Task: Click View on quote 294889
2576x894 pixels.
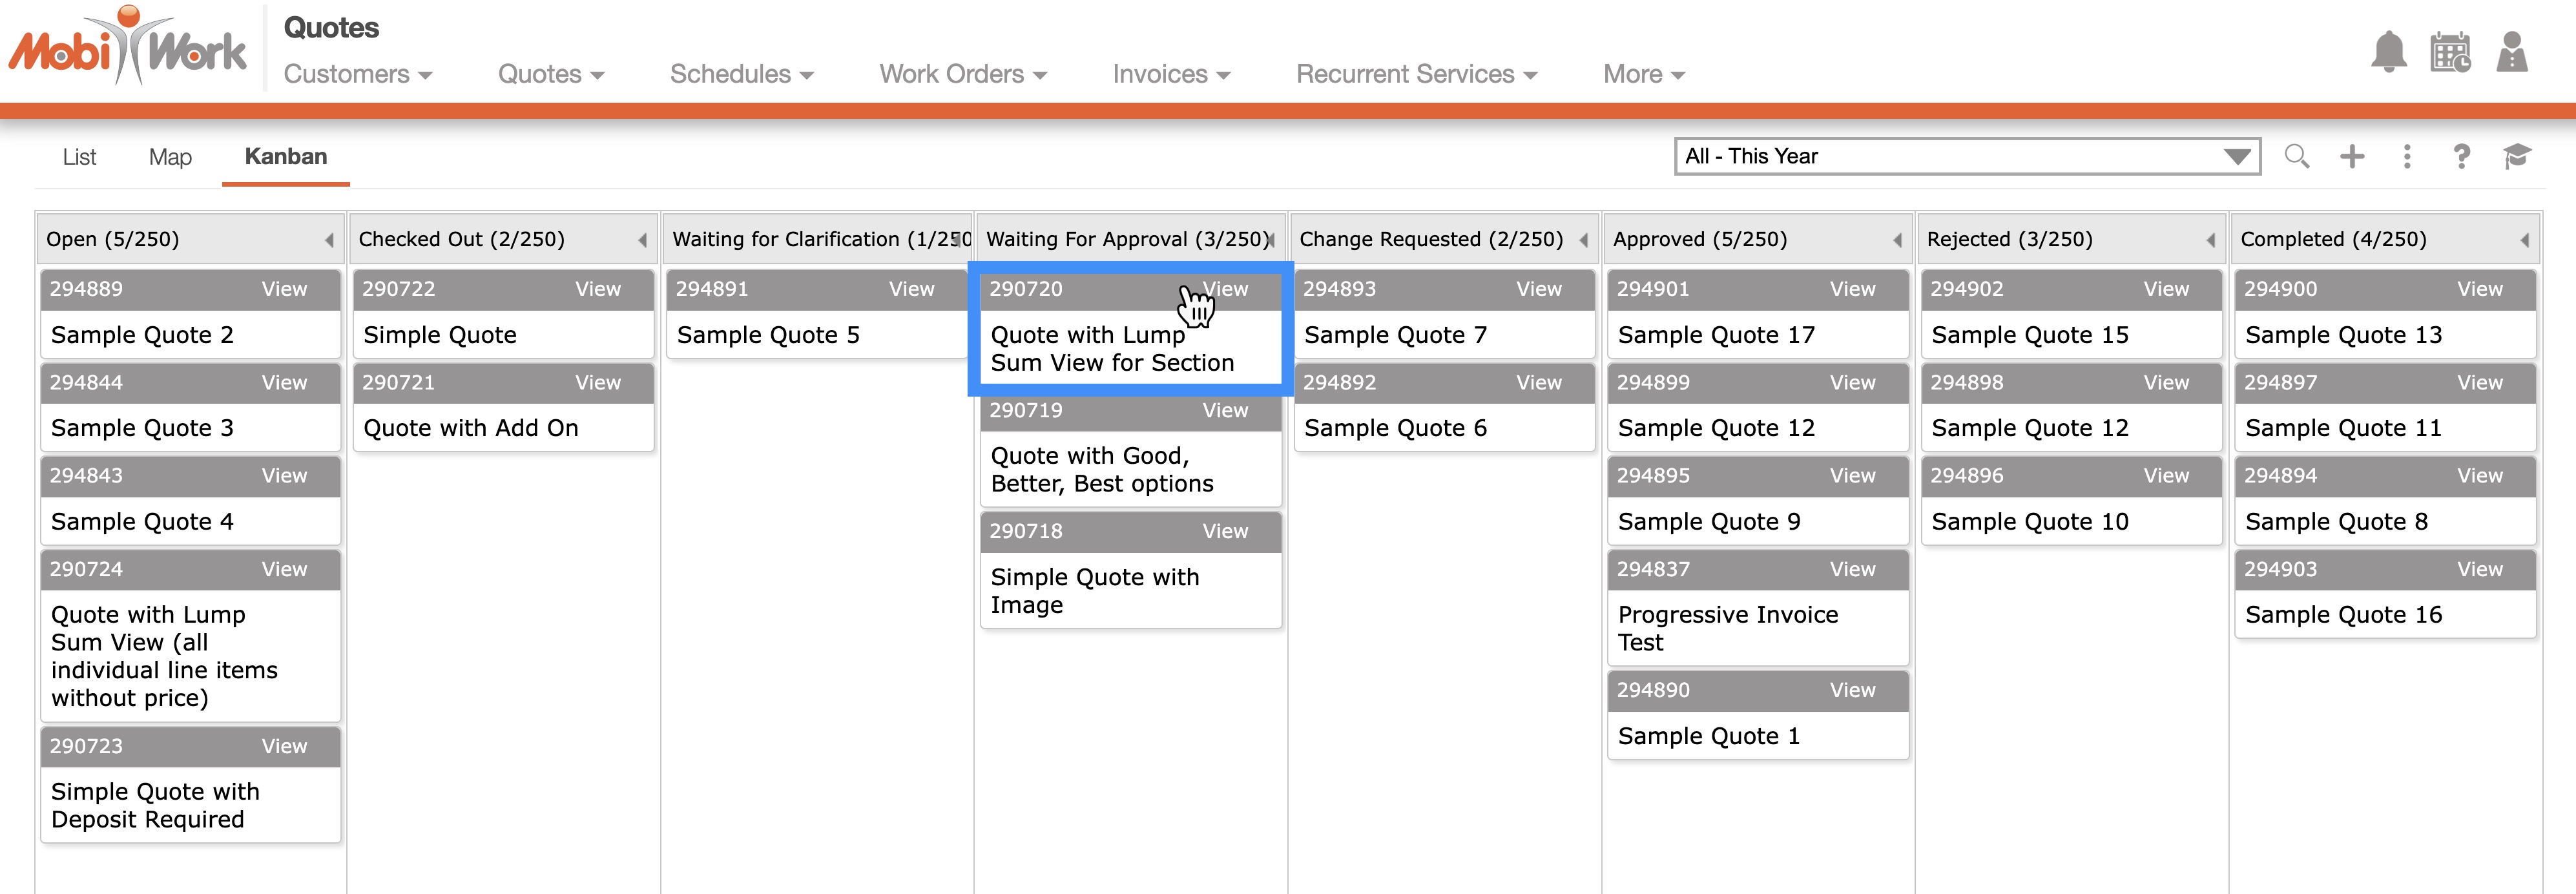Action: [x=284, y=289]
